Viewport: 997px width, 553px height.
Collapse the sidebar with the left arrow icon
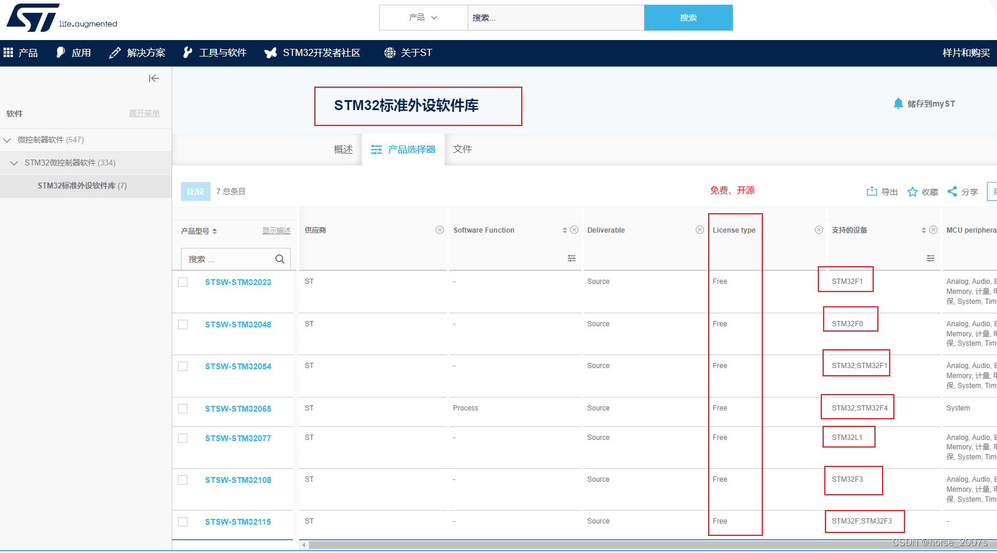pos(154,78)
